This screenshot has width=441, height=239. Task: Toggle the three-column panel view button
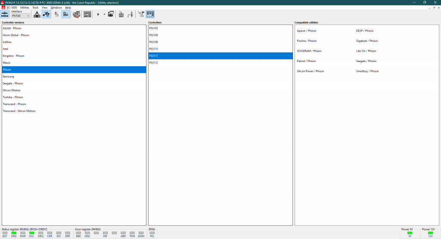click(150, 14)
